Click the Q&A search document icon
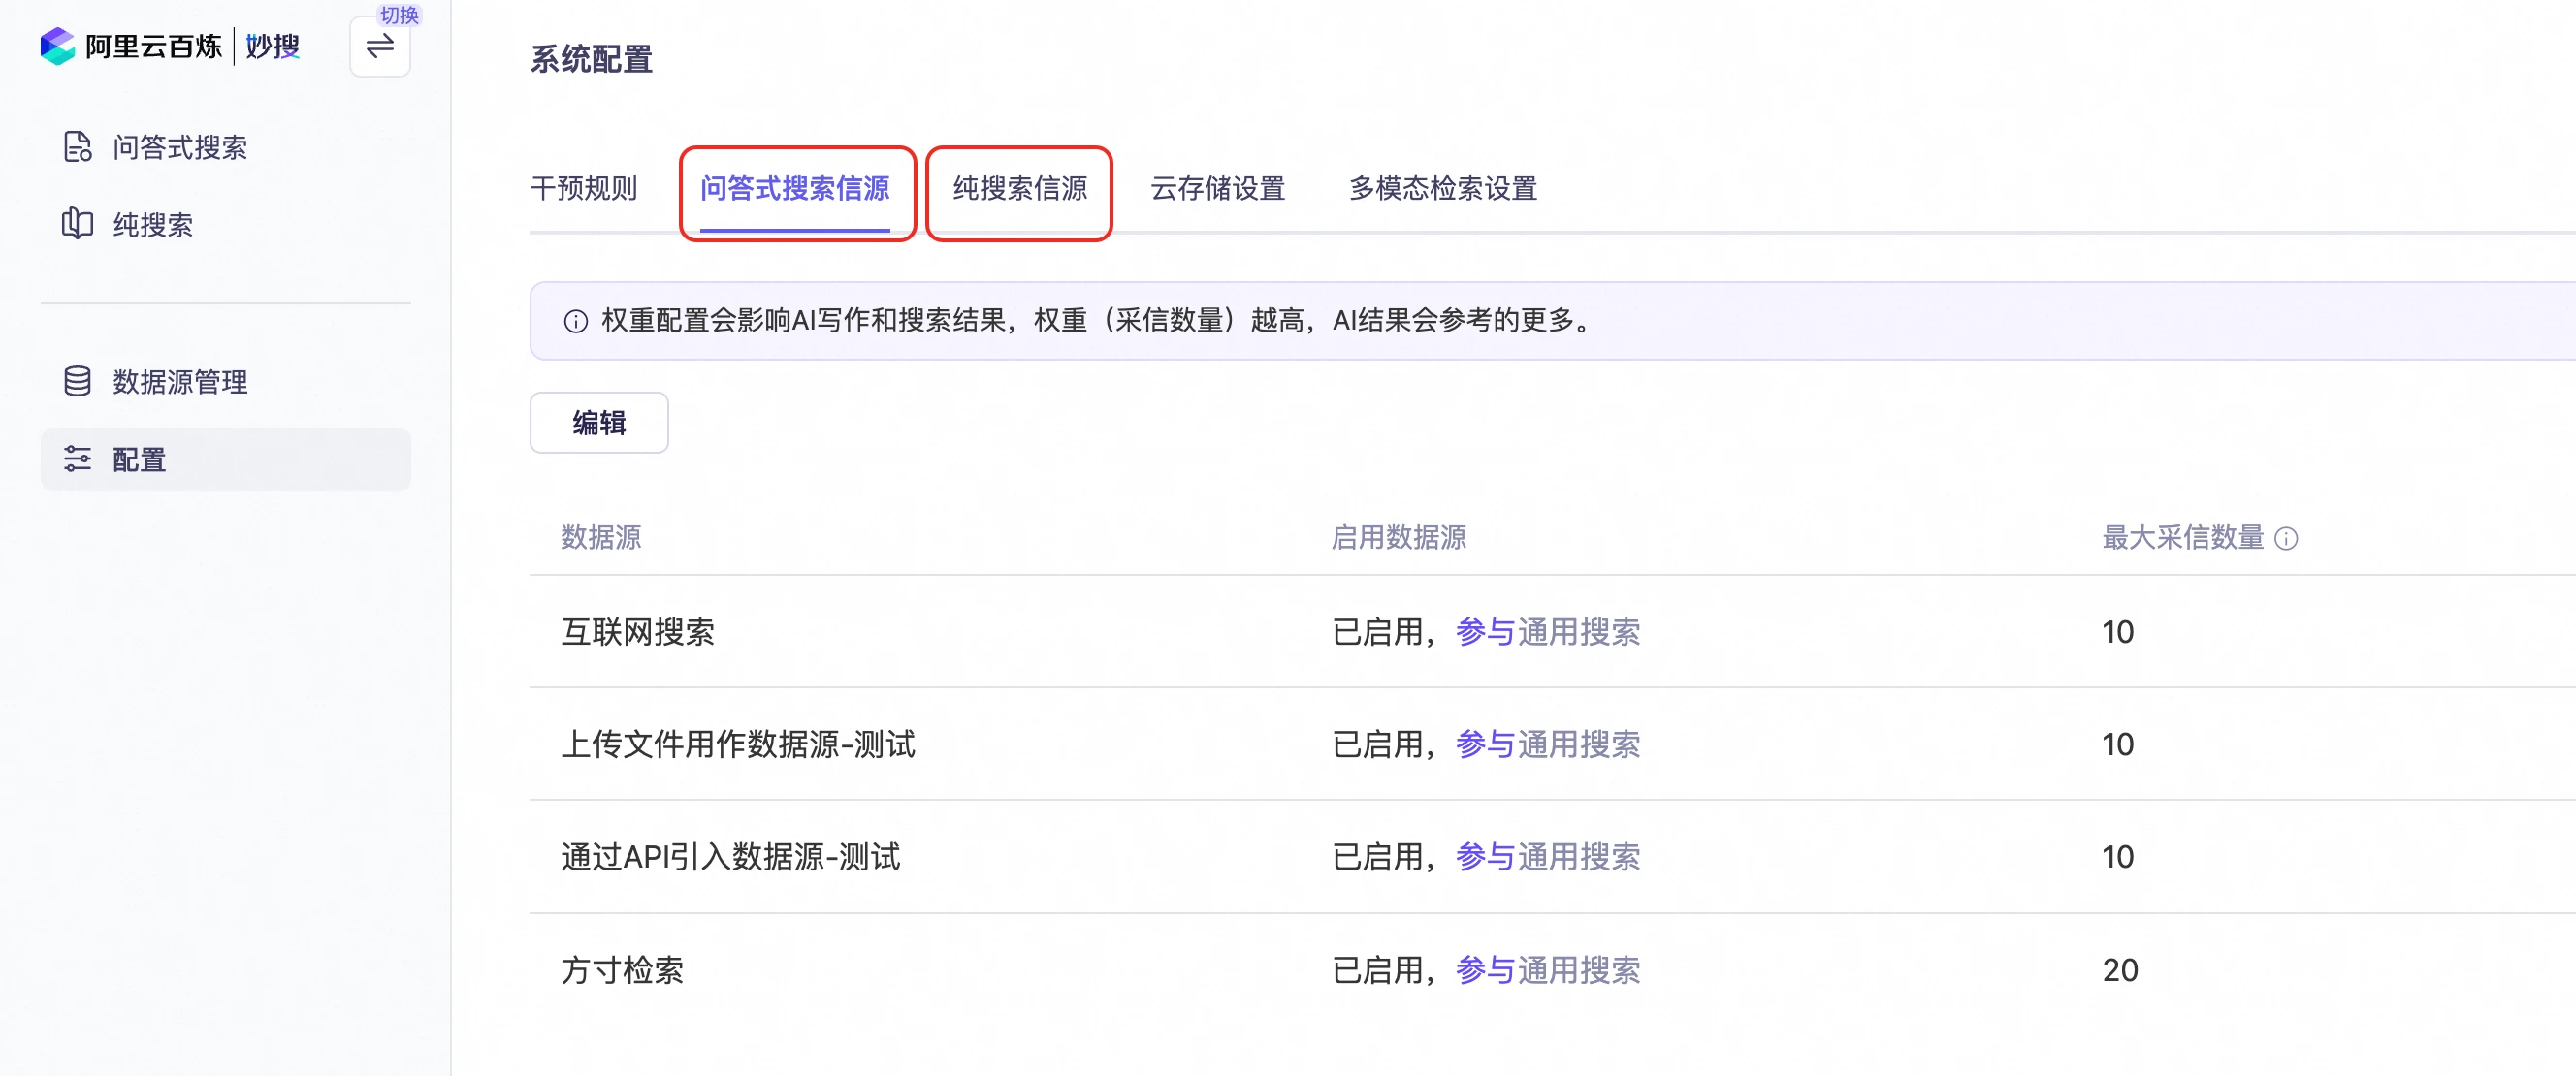This screenshot has width=2576, height=1076. pyautogui.click(x=78, y=147)
